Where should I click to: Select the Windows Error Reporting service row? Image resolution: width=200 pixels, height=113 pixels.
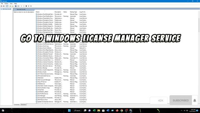pyautogui.click(x=61, y=50)
